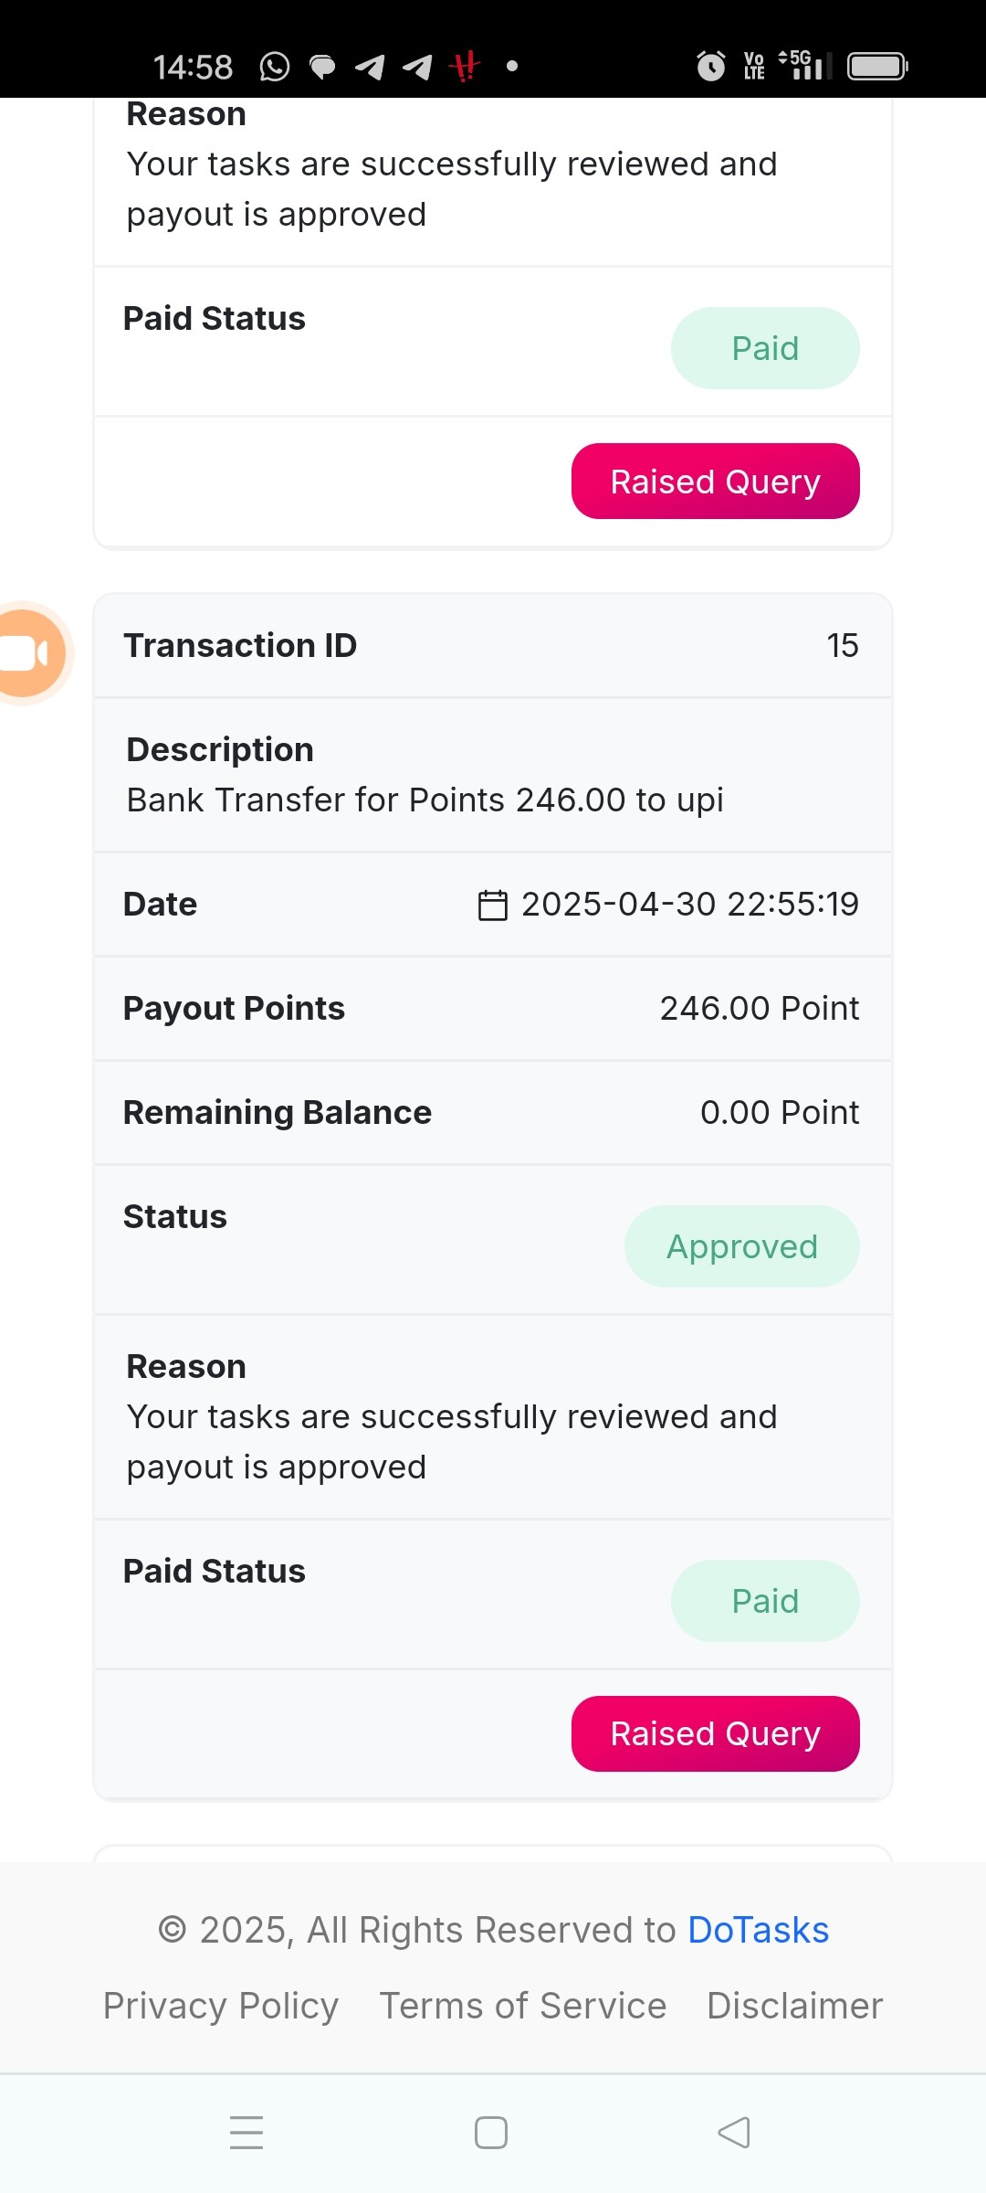Tap the first Telegram notification icon

pyautogui.click(x=370, y=67)
